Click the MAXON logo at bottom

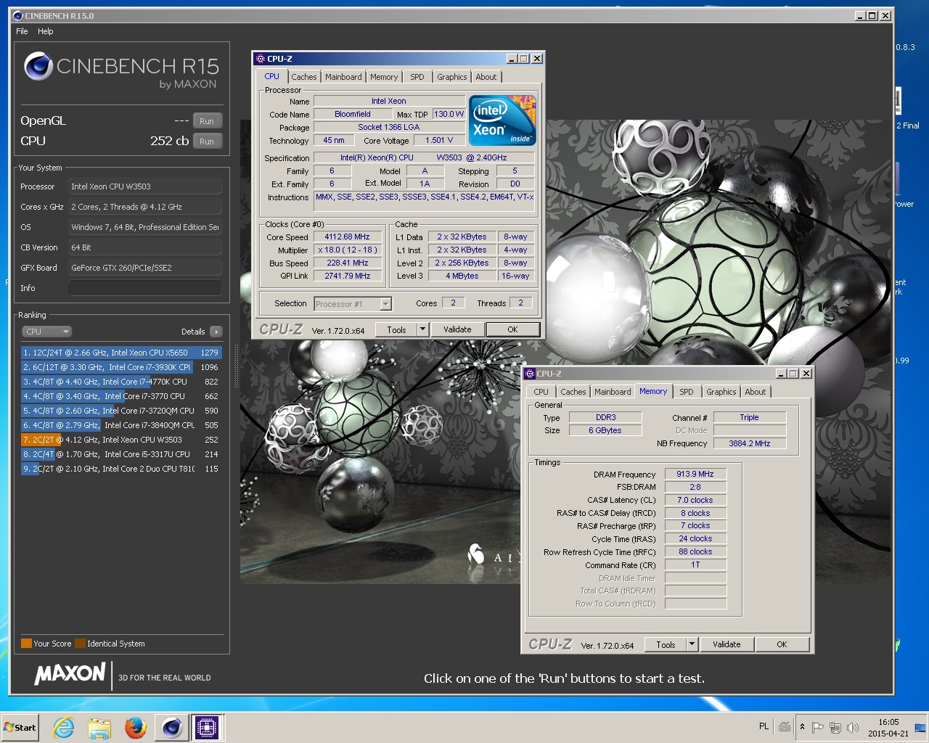click(x=70, y=674)
